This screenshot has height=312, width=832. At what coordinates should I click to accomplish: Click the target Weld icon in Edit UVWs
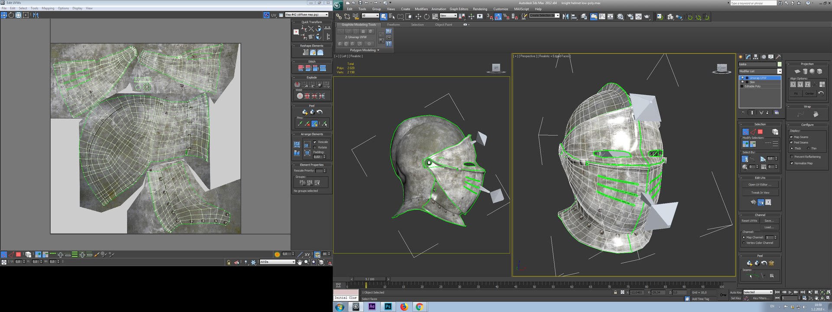pos(300,96)
